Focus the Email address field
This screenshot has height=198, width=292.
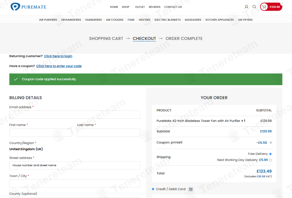(x=75, y=115)
